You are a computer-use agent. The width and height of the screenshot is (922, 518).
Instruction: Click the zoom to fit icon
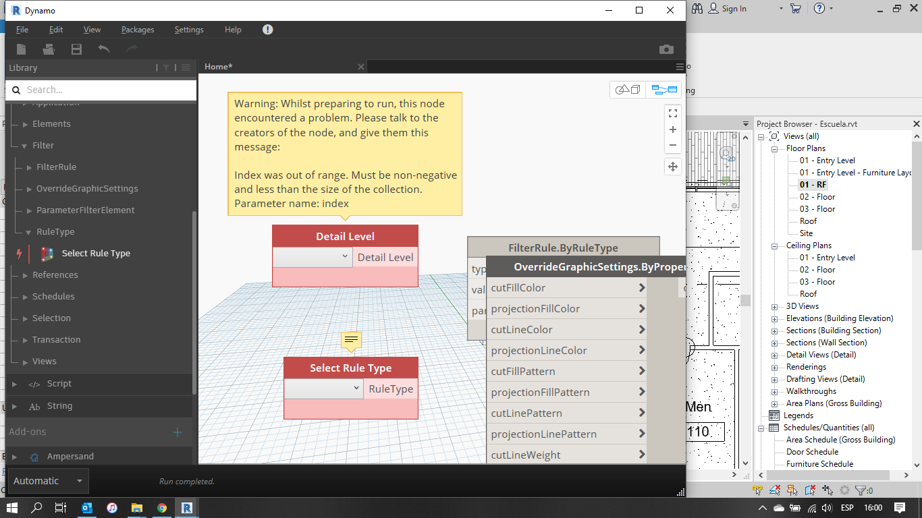[x=672, y=113]
